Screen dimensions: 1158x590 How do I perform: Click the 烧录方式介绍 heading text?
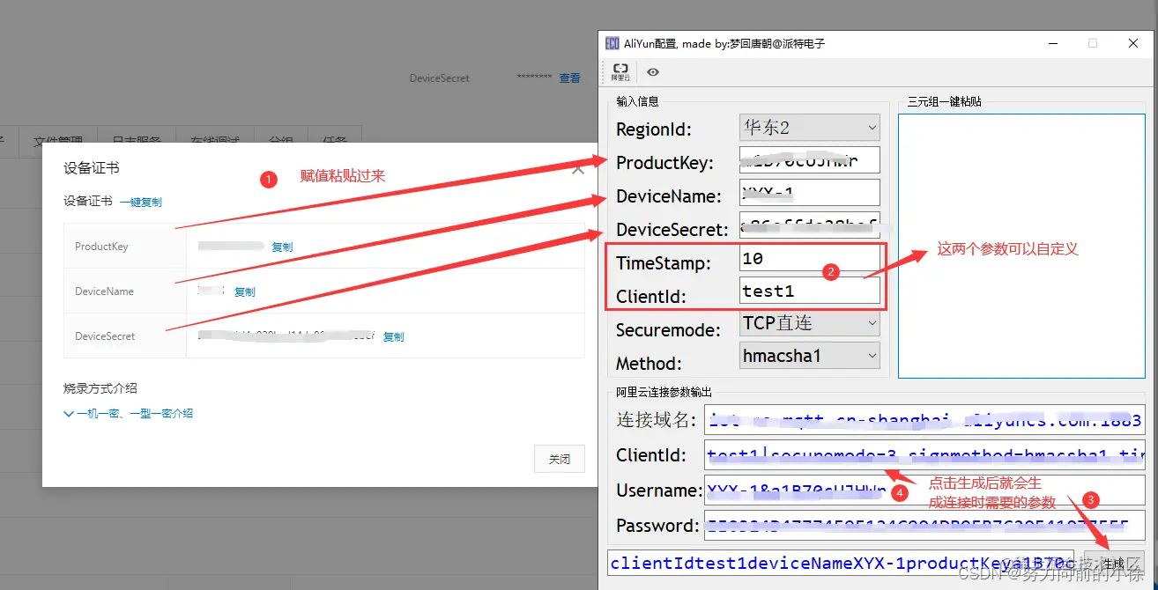click(100, 387)
